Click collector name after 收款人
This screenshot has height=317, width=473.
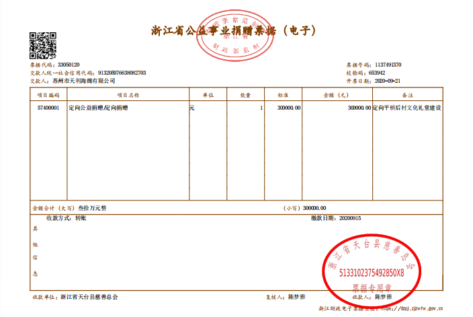pos(384,297)
